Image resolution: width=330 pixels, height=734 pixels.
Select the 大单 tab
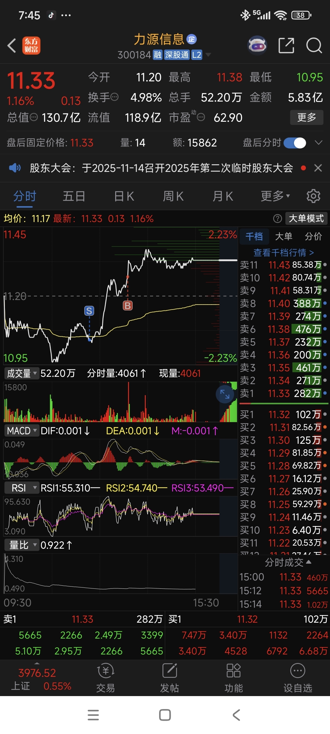click(284, 236)
